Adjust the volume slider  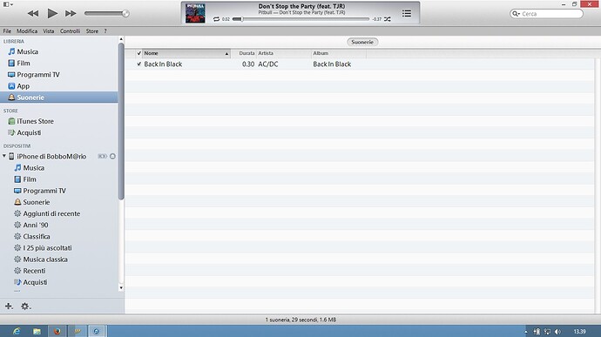click(107, 13)
